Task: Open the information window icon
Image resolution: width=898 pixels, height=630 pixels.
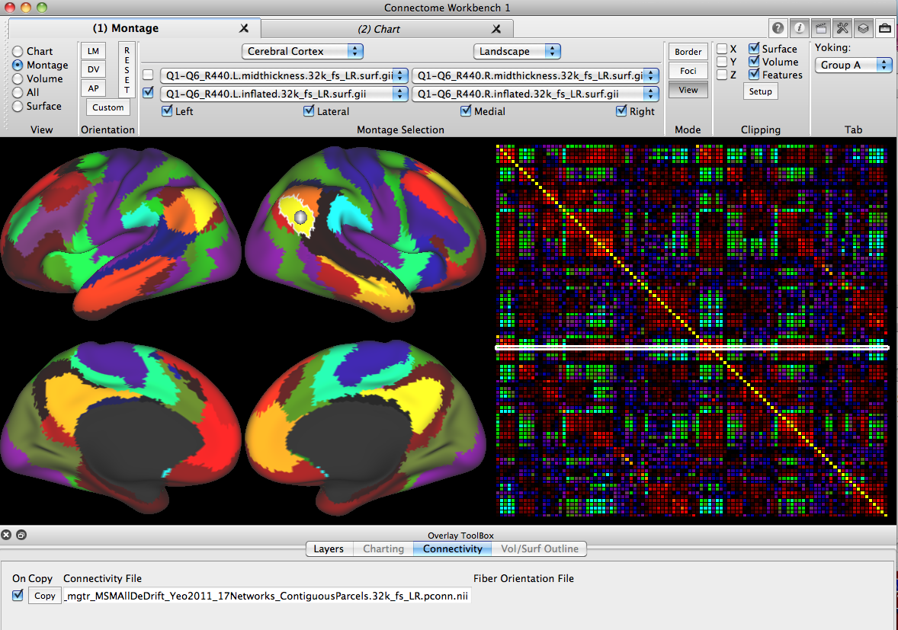Action: click(799, 28)
